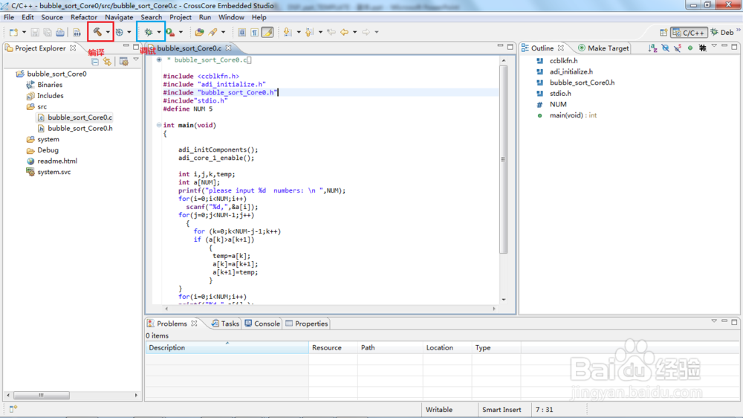Viewport: 743px width, 418px height.
Task: Click the Project Explorer horizontal scrollbar thumb
Action: pos(41,395)
